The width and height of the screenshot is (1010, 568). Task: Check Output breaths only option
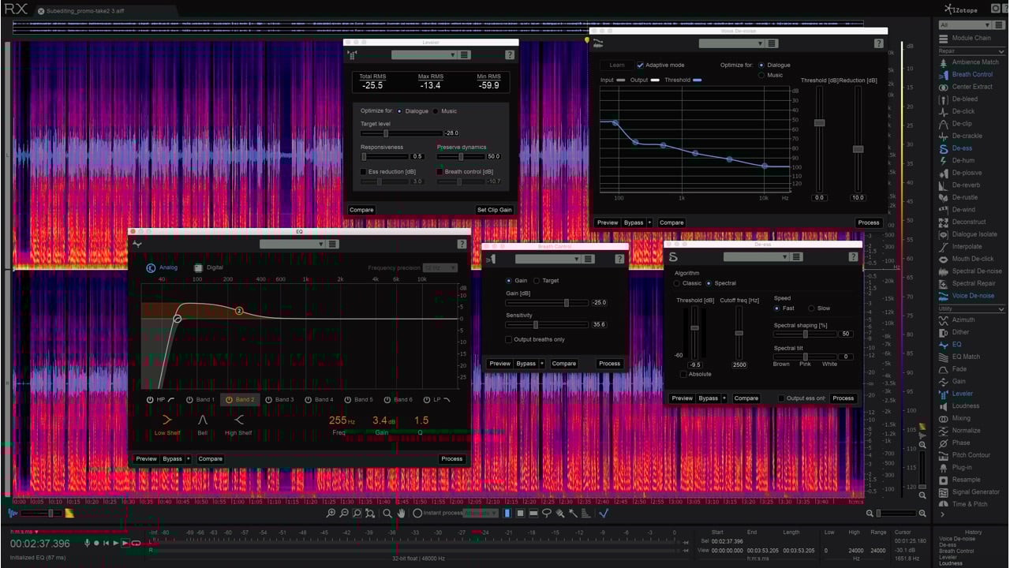[509, 340]
